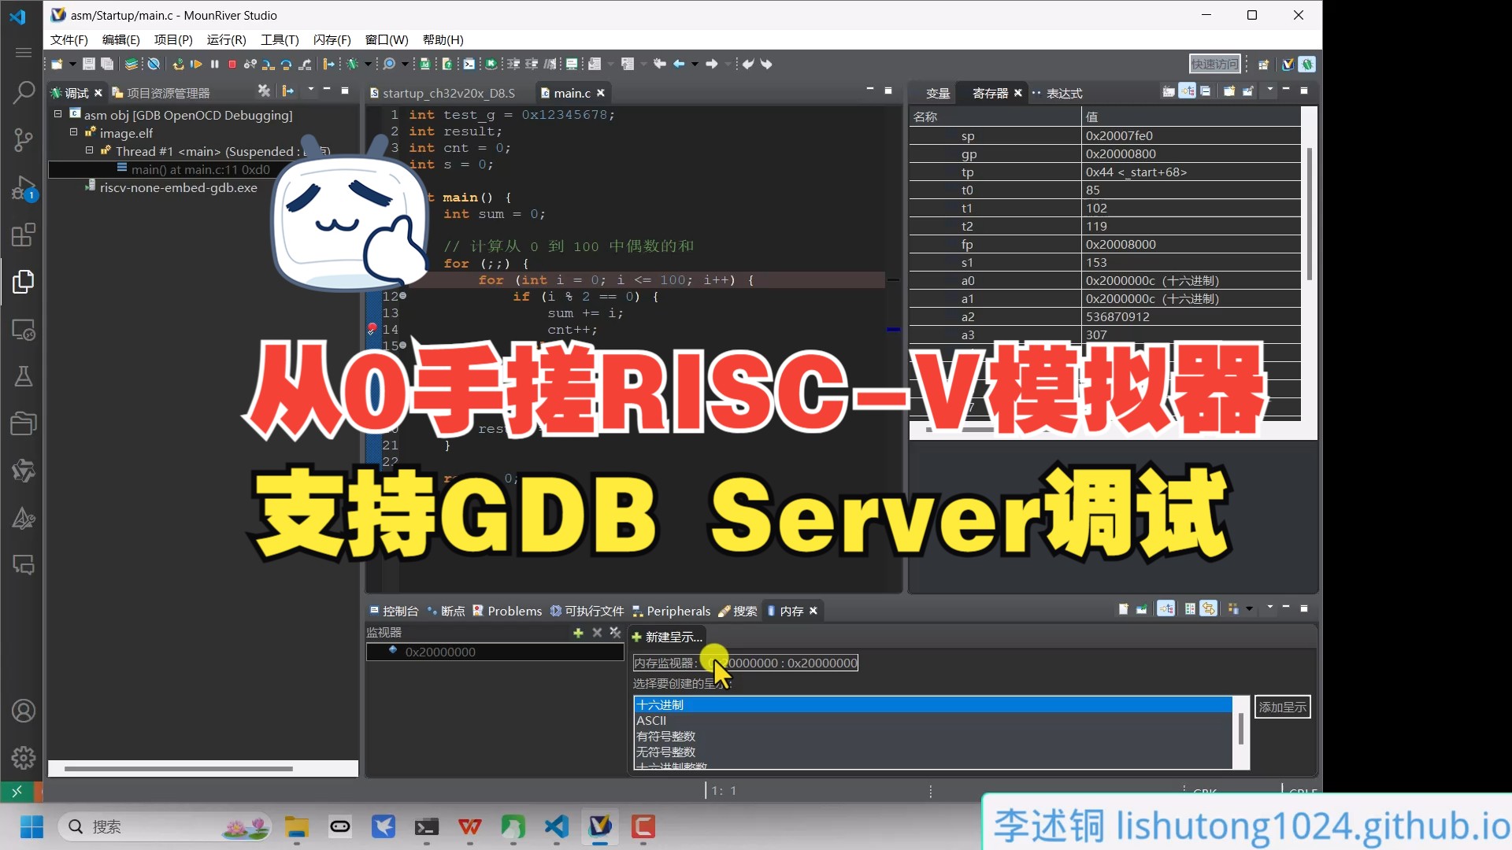
Task: Click the remove all terminated launches icon
Action: 264,91
